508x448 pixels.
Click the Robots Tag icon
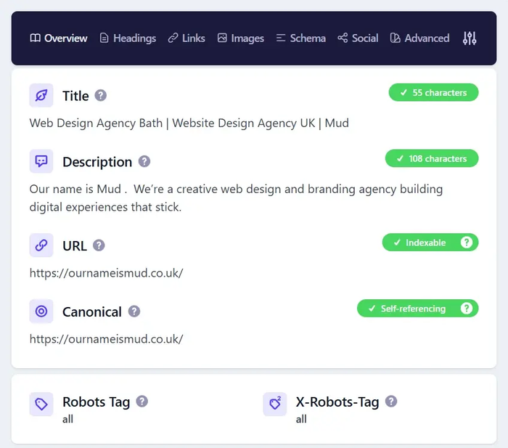click(41, 404)
